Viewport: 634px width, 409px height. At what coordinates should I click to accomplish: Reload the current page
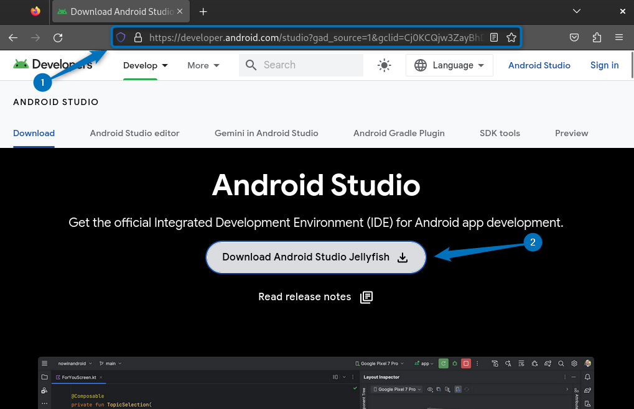[x=58, y=37]
